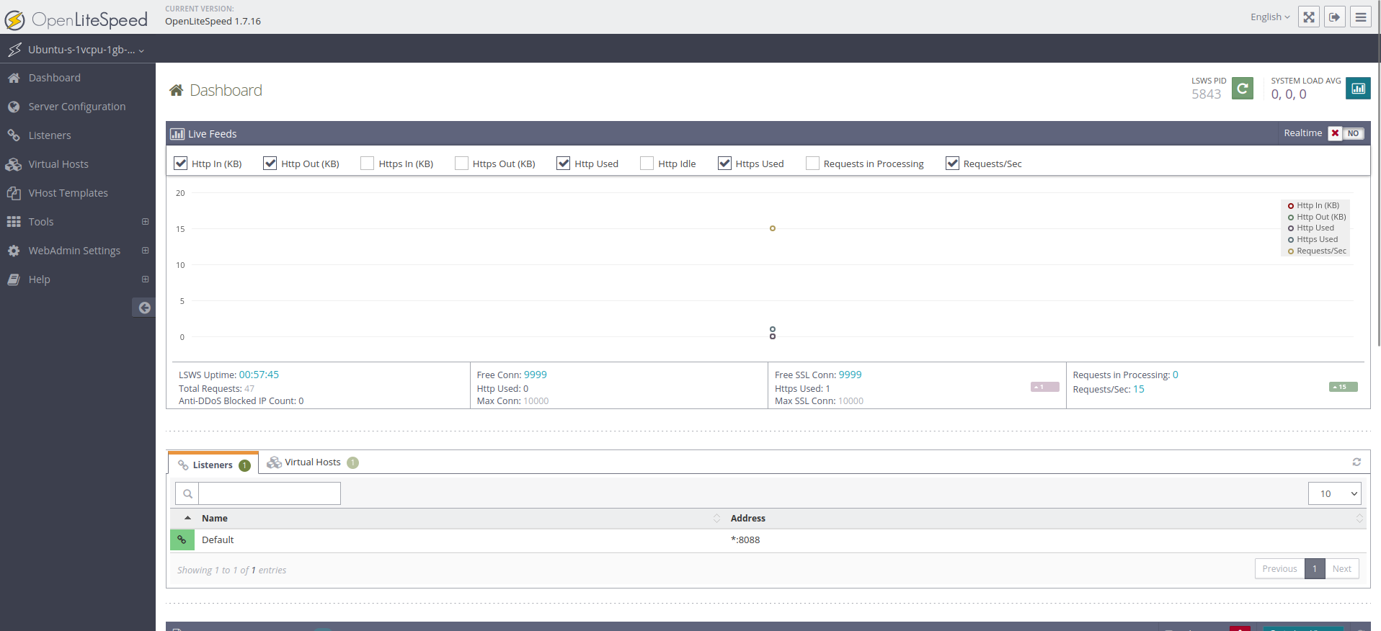Screen dimensions: 1381x631
Task: Click the LSWS Uptime value 00:57:45
Action: coord(259,375)
